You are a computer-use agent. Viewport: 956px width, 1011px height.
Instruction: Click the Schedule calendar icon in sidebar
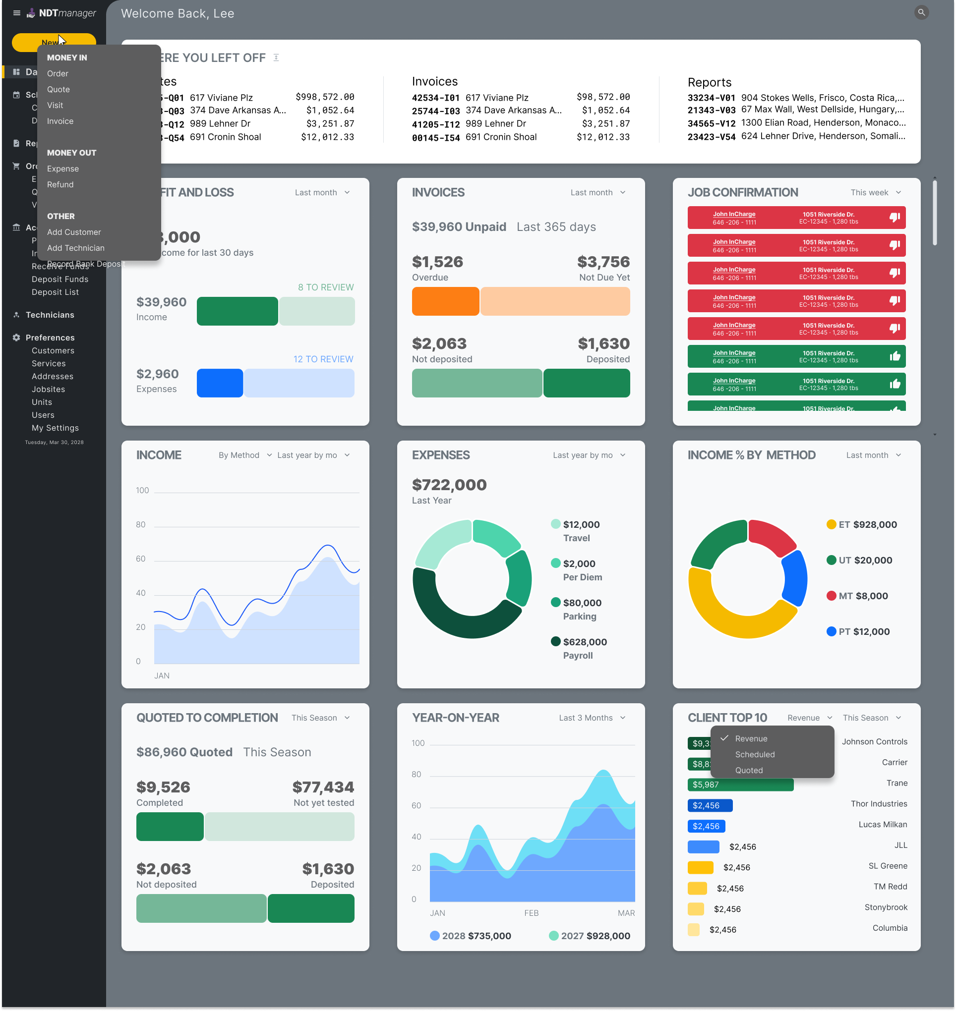[16, 95]
